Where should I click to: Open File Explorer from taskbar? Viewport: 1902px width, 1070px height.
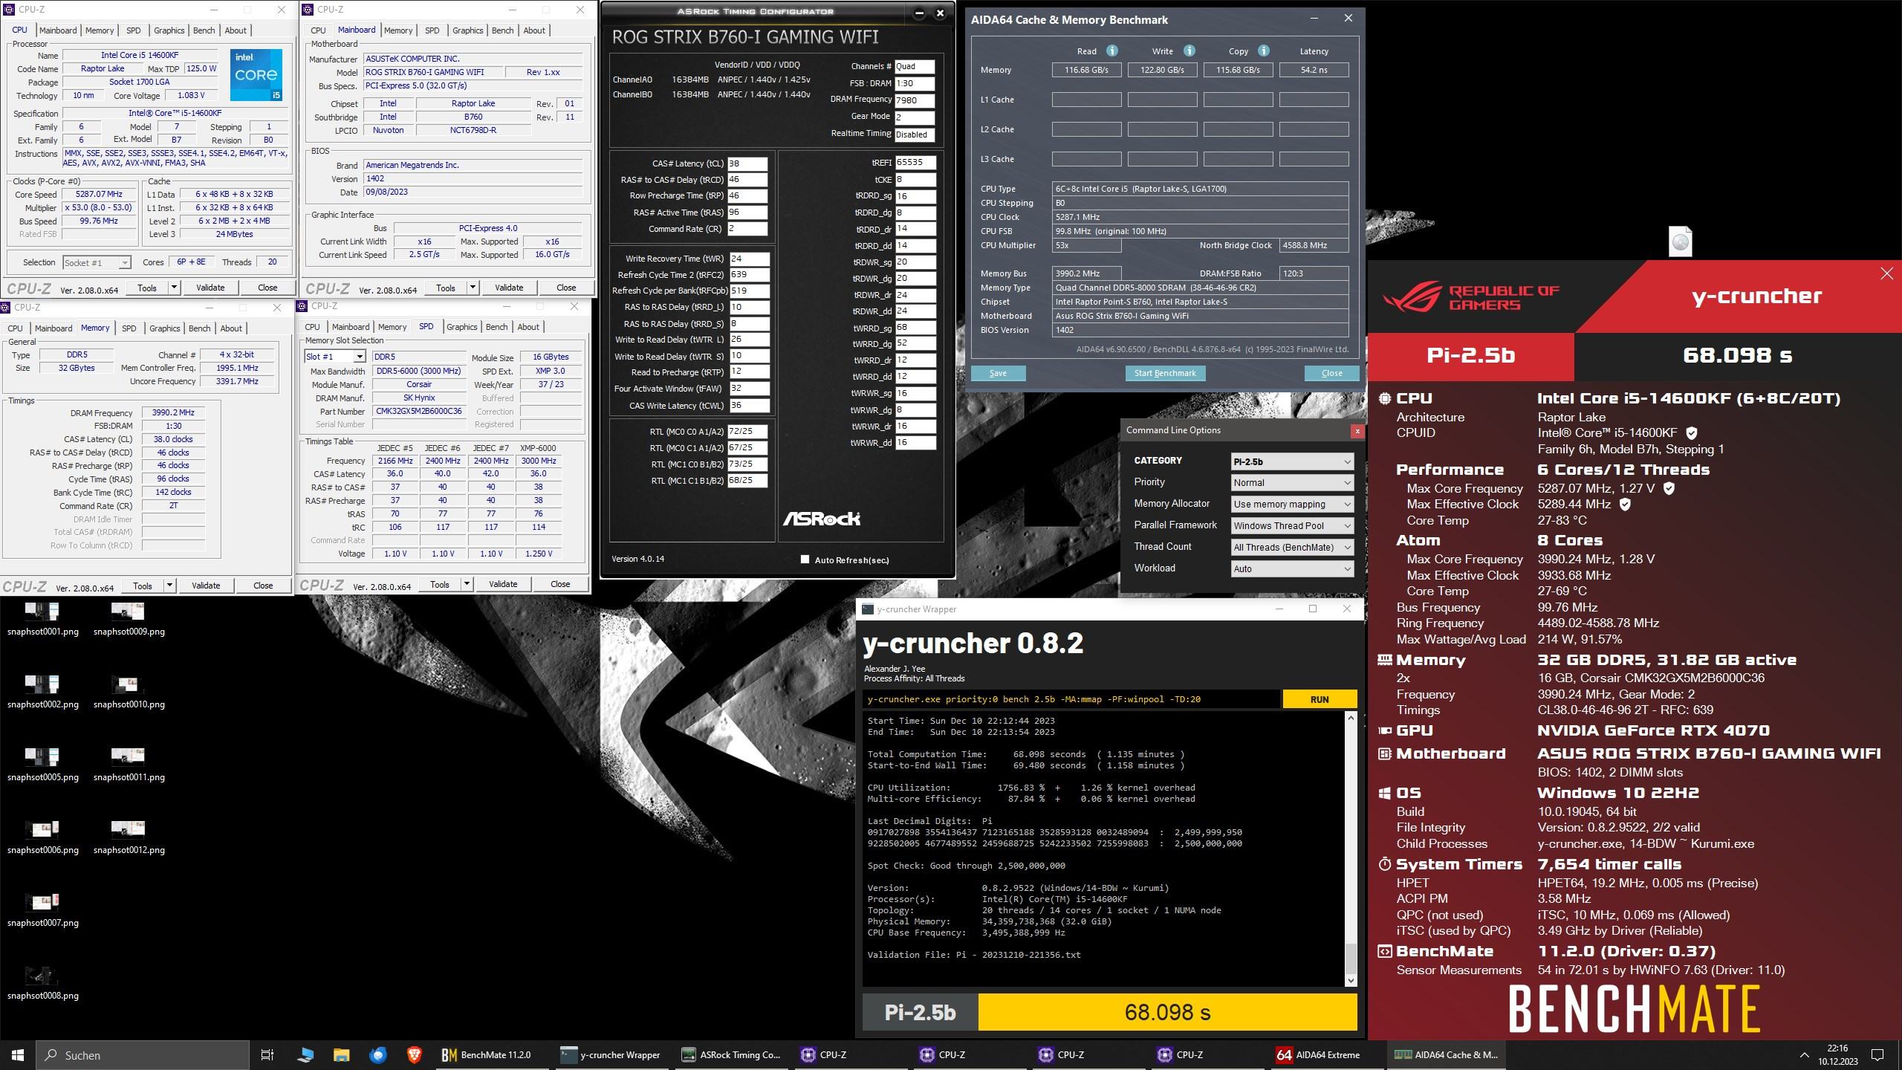[x=341, y=1054]
